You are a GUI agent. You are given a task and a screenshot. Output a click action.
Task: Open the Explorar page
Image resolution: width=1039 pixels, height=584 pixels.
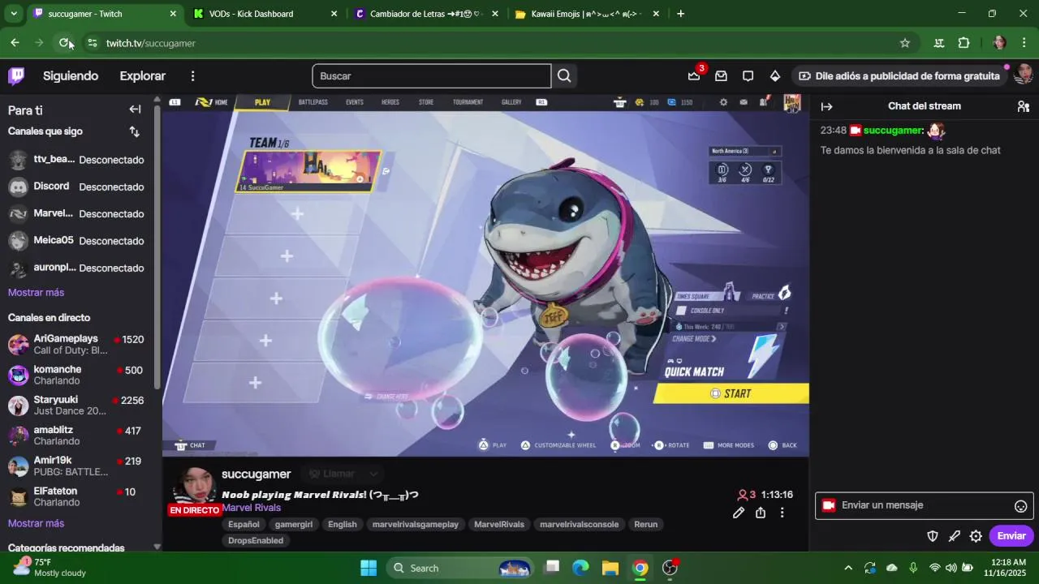(x=143, y=76)
